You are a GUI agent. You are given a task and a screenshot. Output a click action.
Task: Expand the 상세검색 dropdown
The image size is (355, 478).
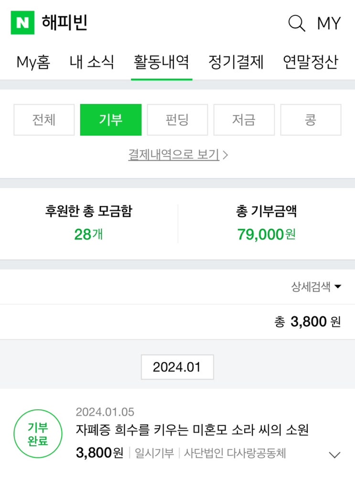(x=316, y=287)
